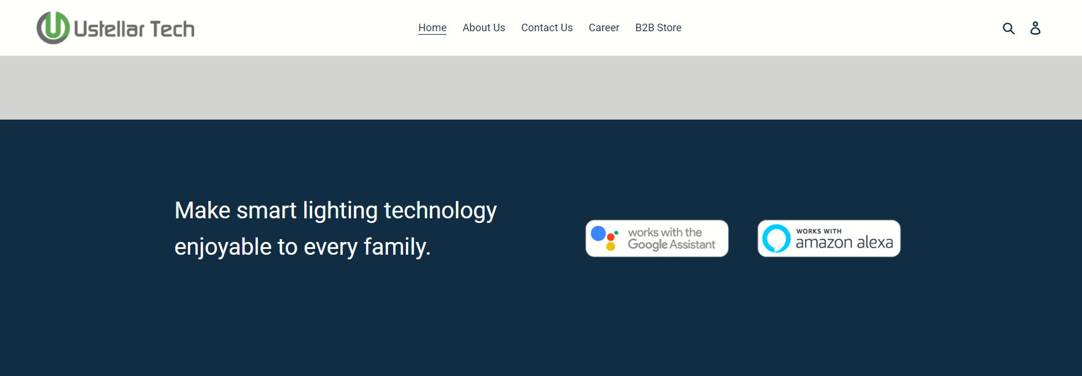Open the account login icon
This screenshot has height=376, width=1082.
tap(1035, 28)
